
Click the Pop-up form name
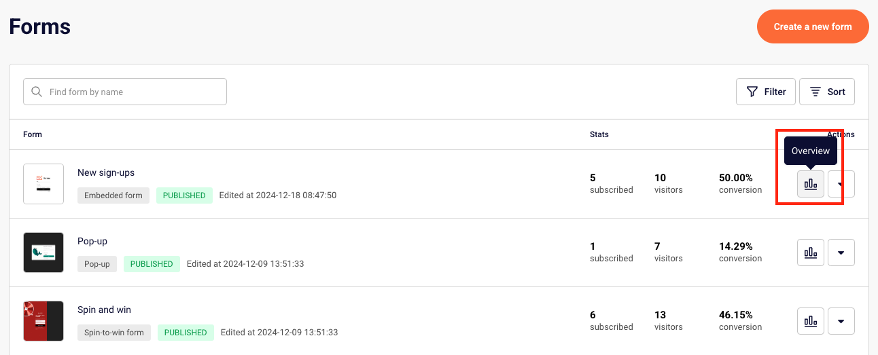pos(92,241)
